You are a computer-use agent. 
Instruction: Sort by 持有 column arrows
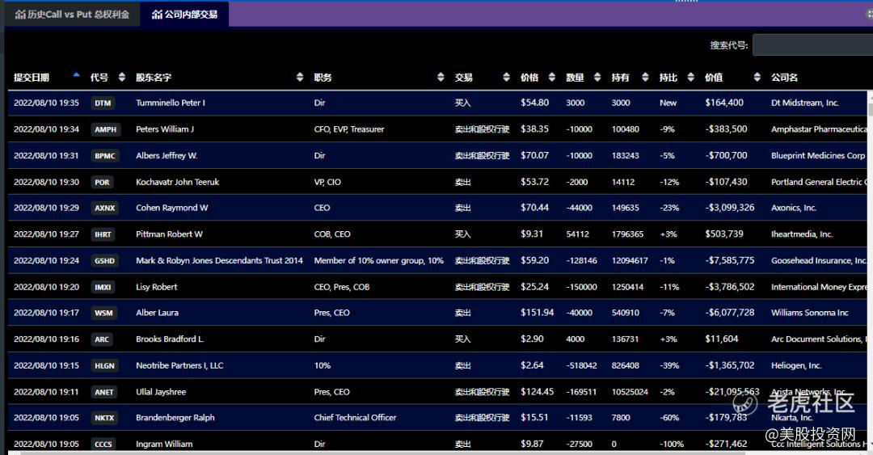click(x=645, y=78)
